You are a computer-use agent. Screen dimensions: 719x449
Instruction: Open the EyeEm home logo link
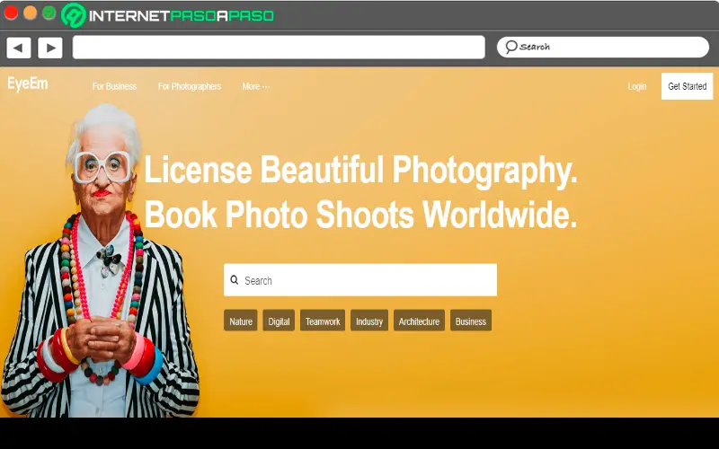pyautogui.click(x=28, y=84)
